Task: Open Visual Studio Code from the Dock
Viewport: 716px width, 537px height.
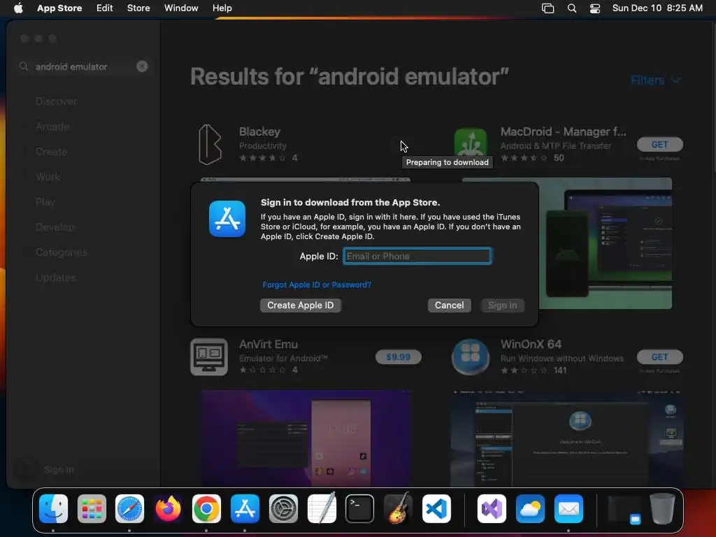Action: (436, 508)
